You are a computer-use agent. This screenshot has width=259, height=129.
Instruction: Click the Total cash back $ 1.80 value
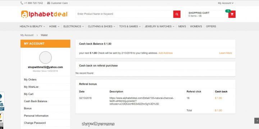tap(218, 110)
